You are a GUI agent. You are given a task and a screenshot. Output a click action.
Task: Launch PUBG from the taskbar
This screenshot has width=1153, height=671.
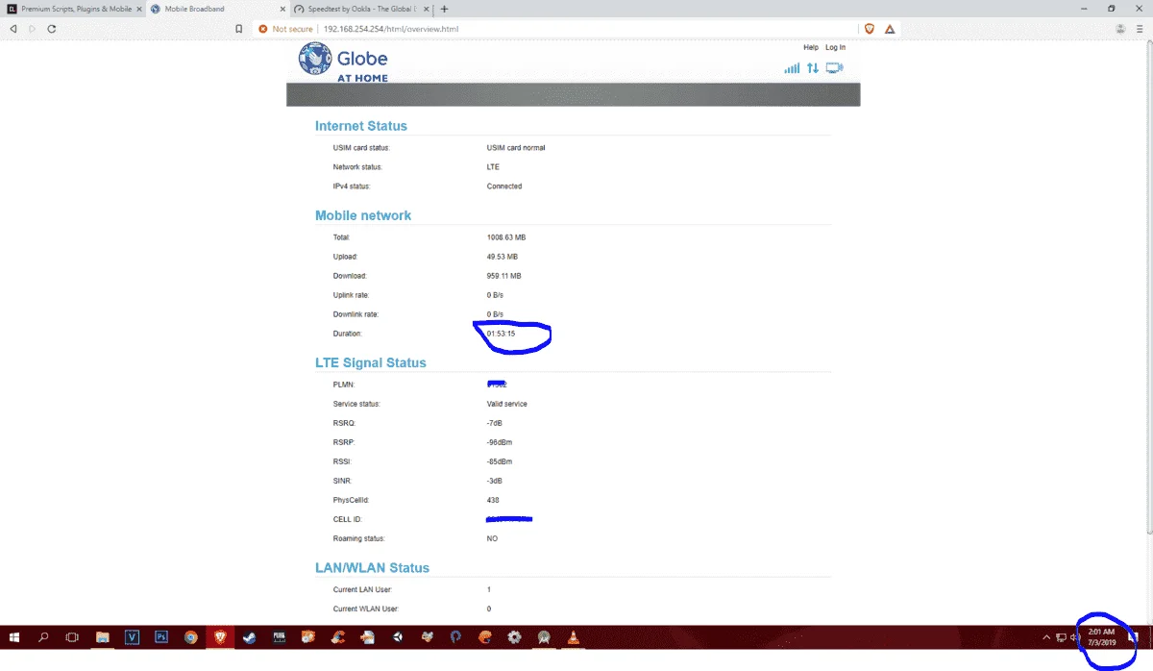279,636
